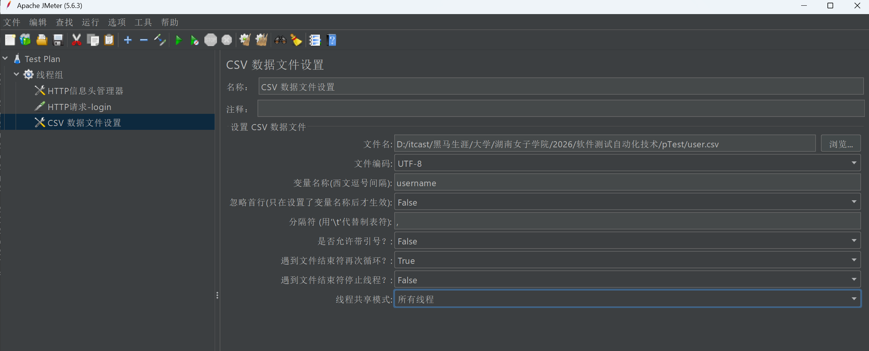
Task: Click the 变量名称 username field
Action: 627,183
